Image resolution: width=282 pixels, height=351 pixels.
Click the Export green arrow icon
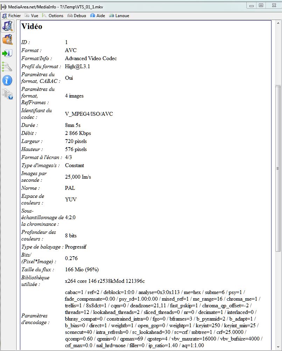7,53
